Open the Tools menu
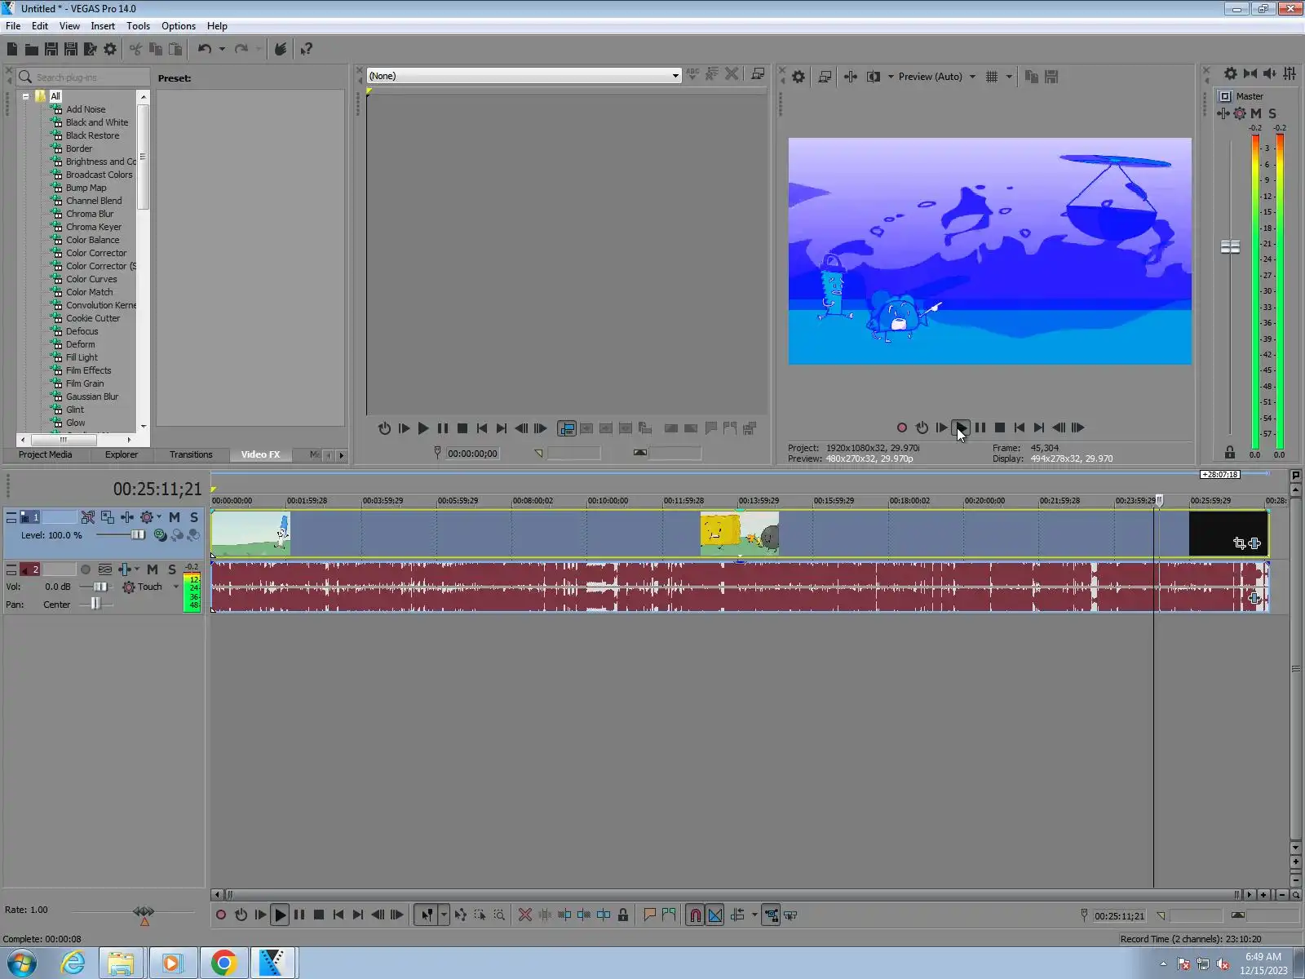The width and height of the screenshot is (1305, 979). click(138, 26)
